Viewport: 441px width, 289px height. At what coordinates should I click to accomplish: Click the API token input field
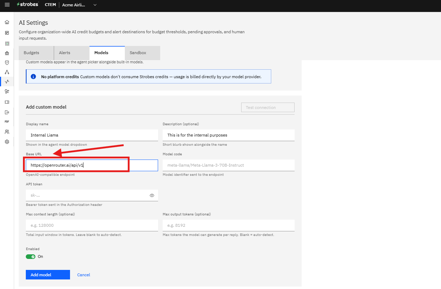pyautogui.click(x=92, y=195)
